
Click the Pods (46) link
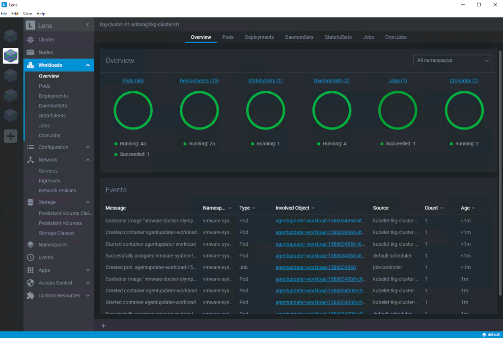tap(133, 80)
